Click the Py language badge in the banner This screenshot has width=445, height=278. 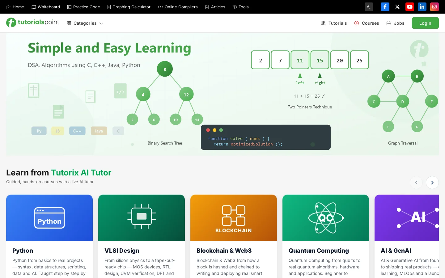(39, 131)
